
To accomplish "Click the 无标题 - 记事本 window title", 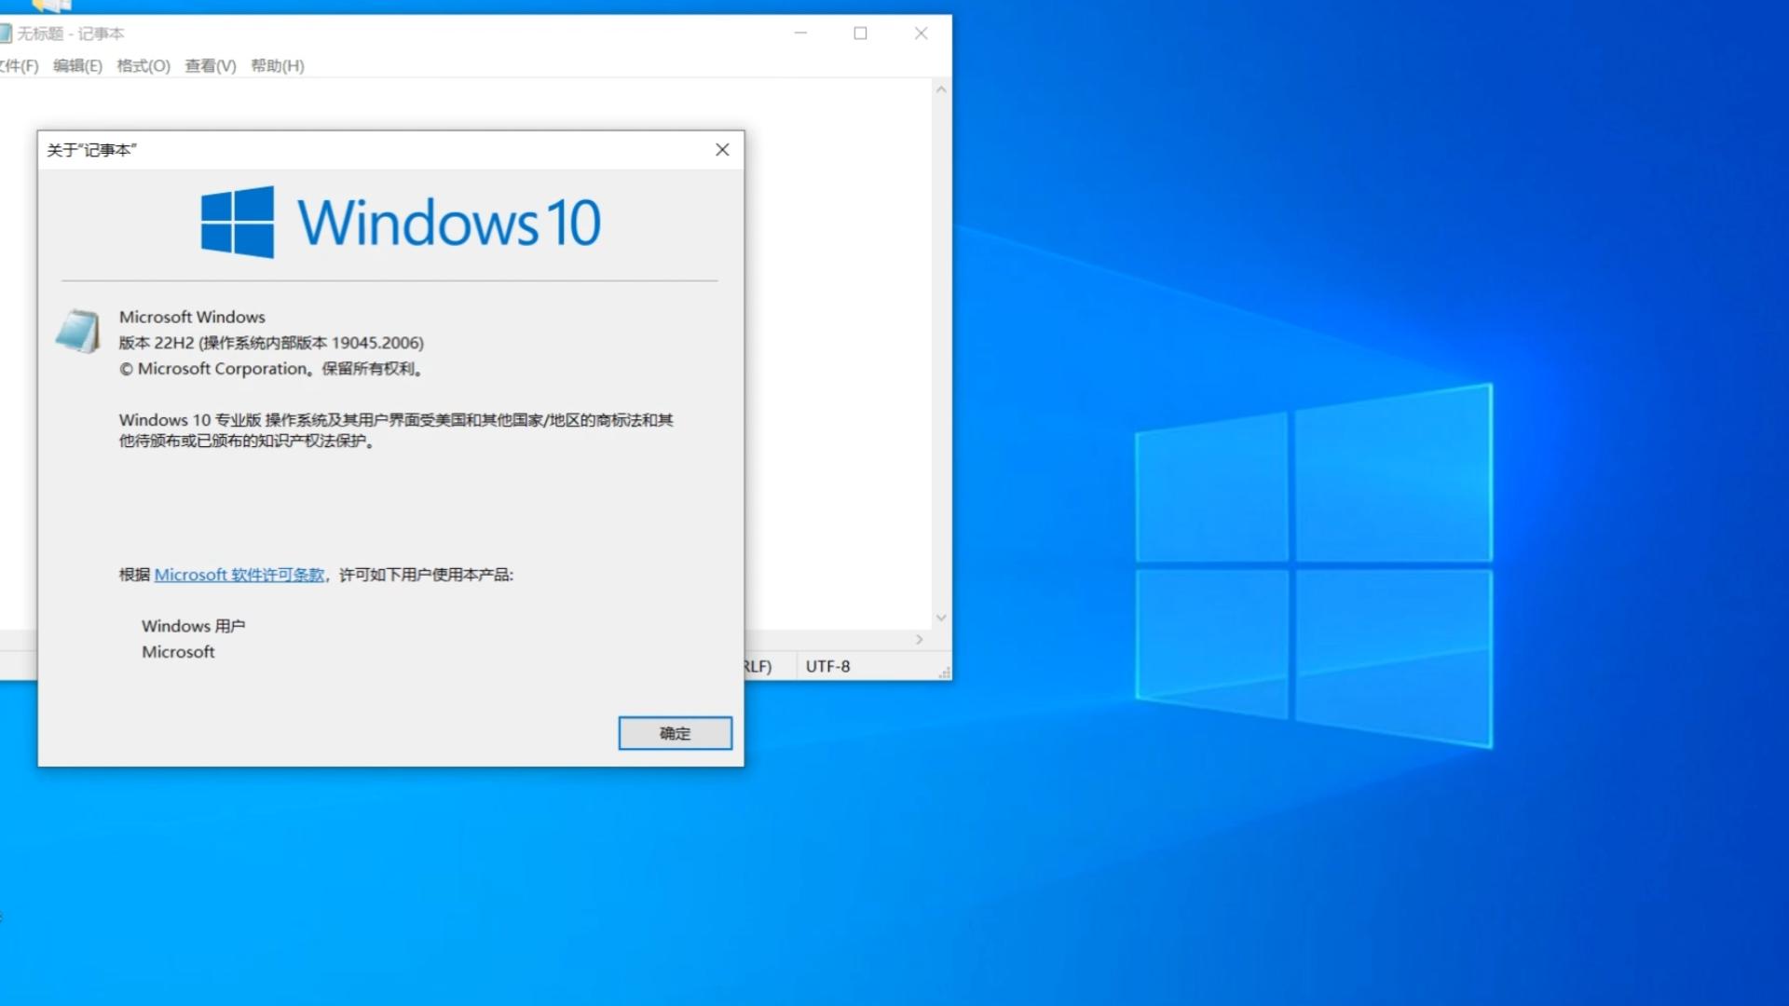I will (71, 34).
